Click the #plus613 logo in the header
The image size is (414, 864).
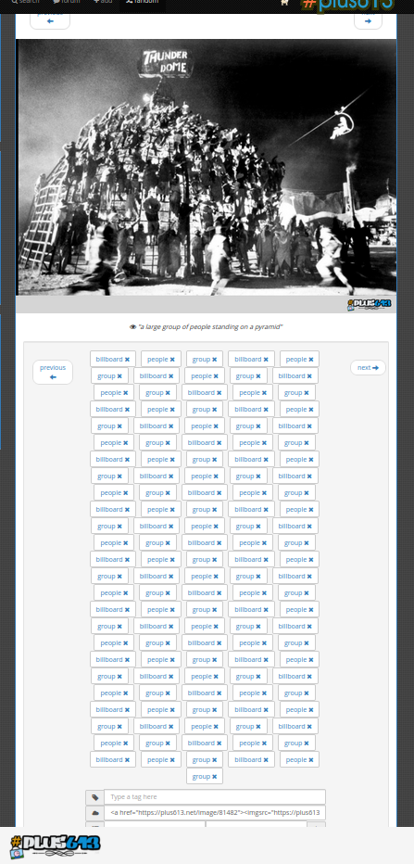pyautogui.click(x=348, y=5)
